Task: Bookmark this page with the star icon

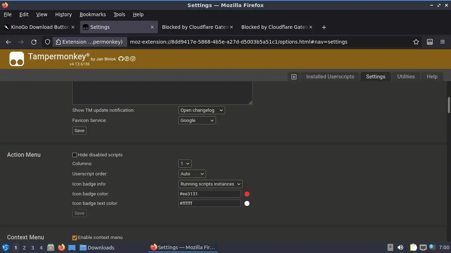Action: click(x=416, y=42)
